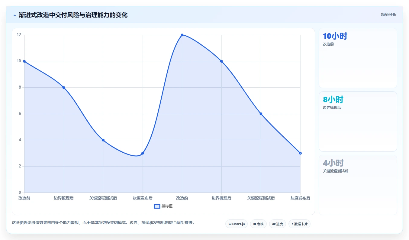409x240 pixels.
Task: Click the y-axis label 12
Action: coord(19,35)
